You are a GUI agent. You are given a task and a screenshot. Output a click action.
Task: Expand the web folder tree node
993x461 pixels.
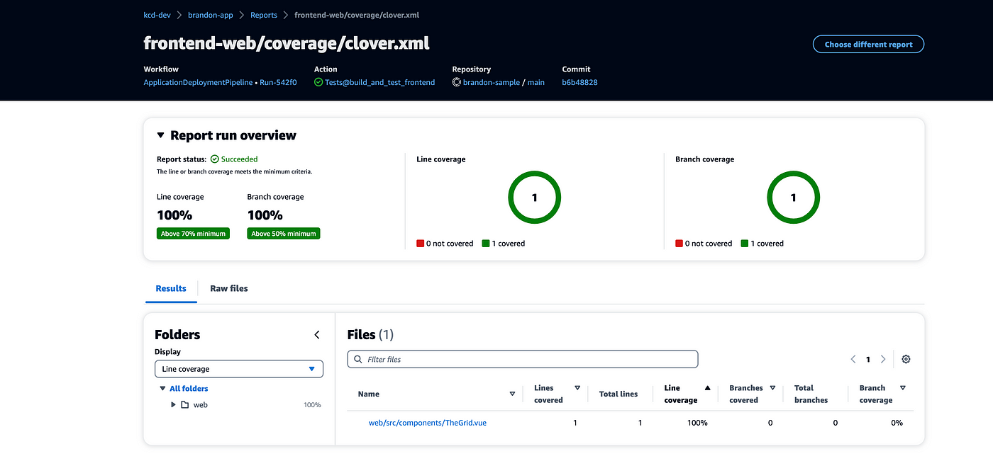point(173,405)
